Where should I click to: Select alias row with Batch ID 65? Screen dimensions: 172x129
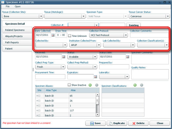tap(65, 96)
